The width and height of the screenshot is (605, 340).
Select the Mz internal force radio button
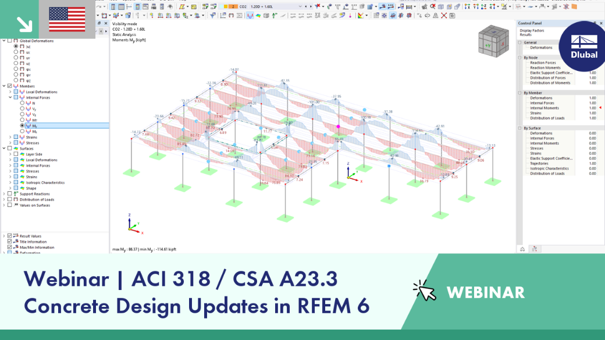click(x=22, y=131)
